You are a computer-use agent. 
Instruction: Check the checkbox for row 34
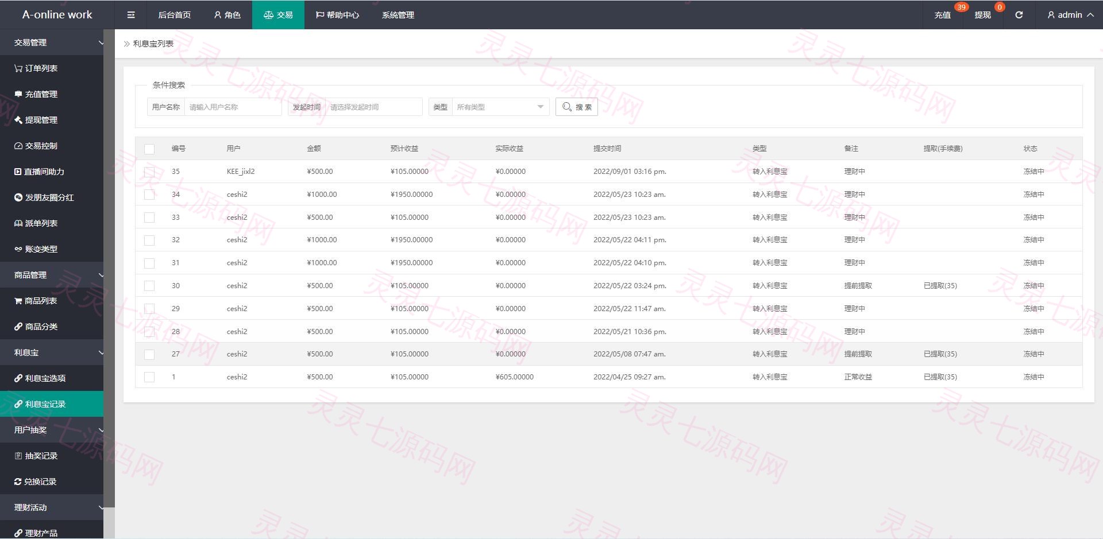coord(149,195)
